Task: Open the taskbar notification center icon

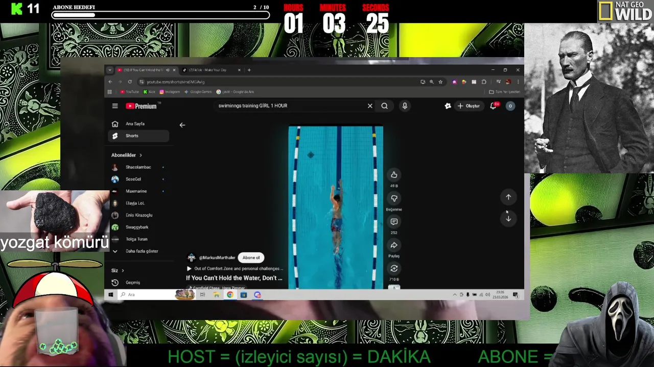Action: (x=516, y=295)
